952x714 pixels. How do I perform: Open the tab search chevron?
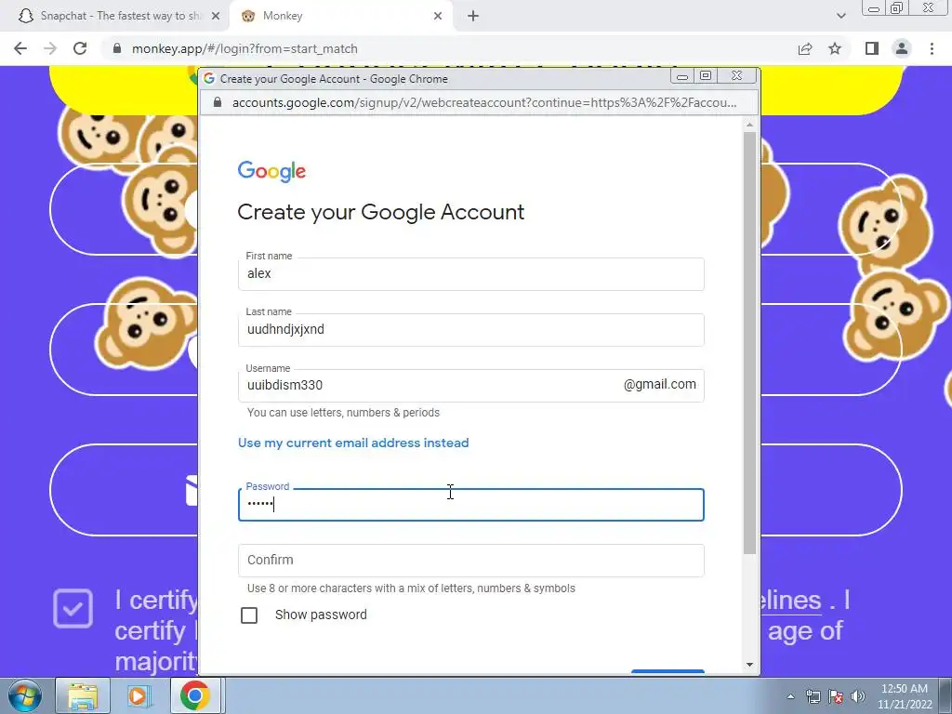coord(840,17)
